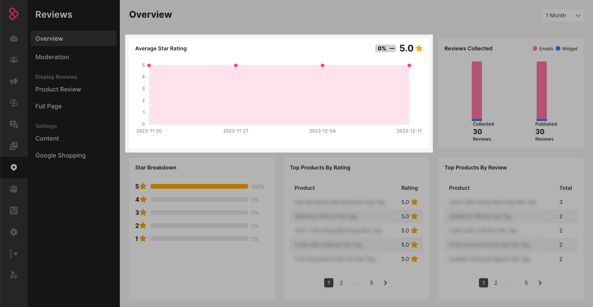Open the Moderation menu item
The width and height of the screenshot is (593, 307).
[x=52, y=57]
